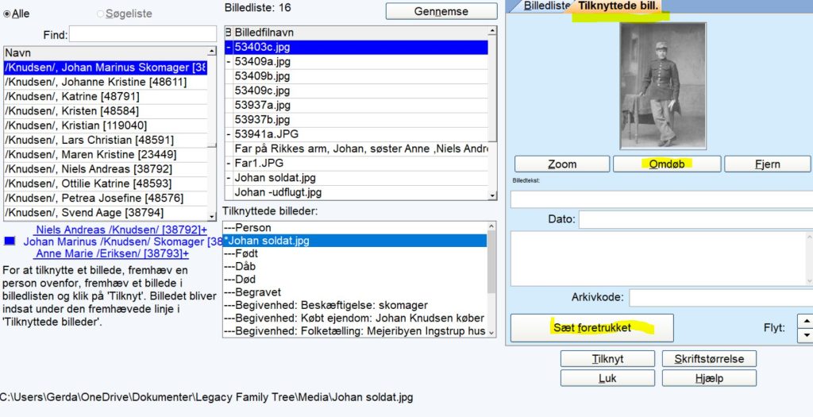The height and width of the screenshot is (417, 813).
Task: Select Far1.JPG in the picture list
Action: click(x=356, y=164)
